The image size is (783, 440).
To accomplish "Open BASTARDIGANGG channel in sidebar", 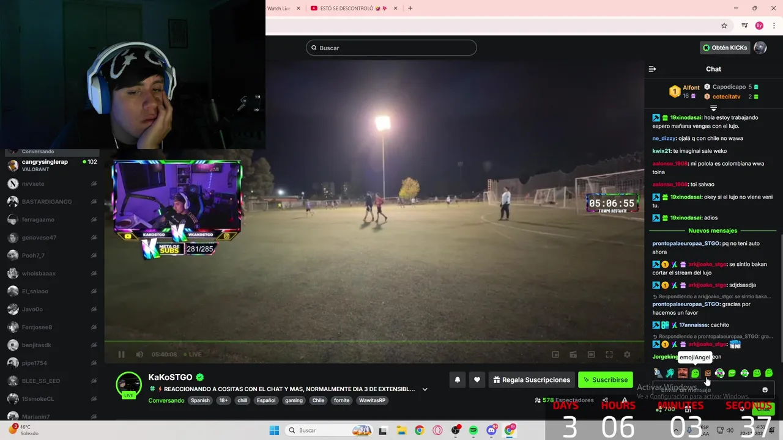I will pos(52,202).
